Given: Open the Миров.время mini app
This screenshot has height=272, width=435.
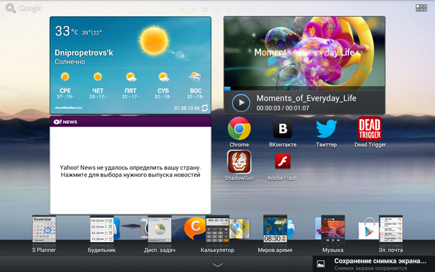Looking at the screenshot, I should tap(275, 234).
